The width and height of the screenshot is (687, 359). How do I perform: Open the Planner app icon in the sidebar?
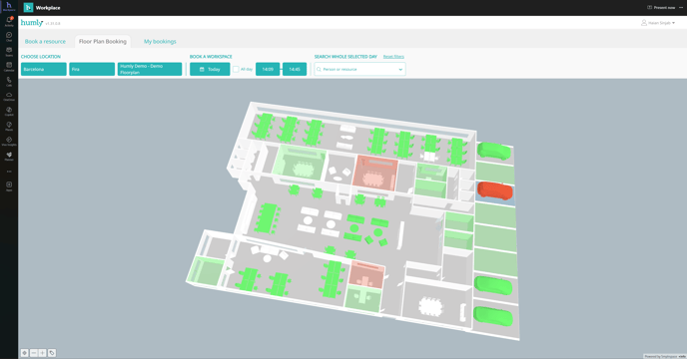click(x=9, y=156)
